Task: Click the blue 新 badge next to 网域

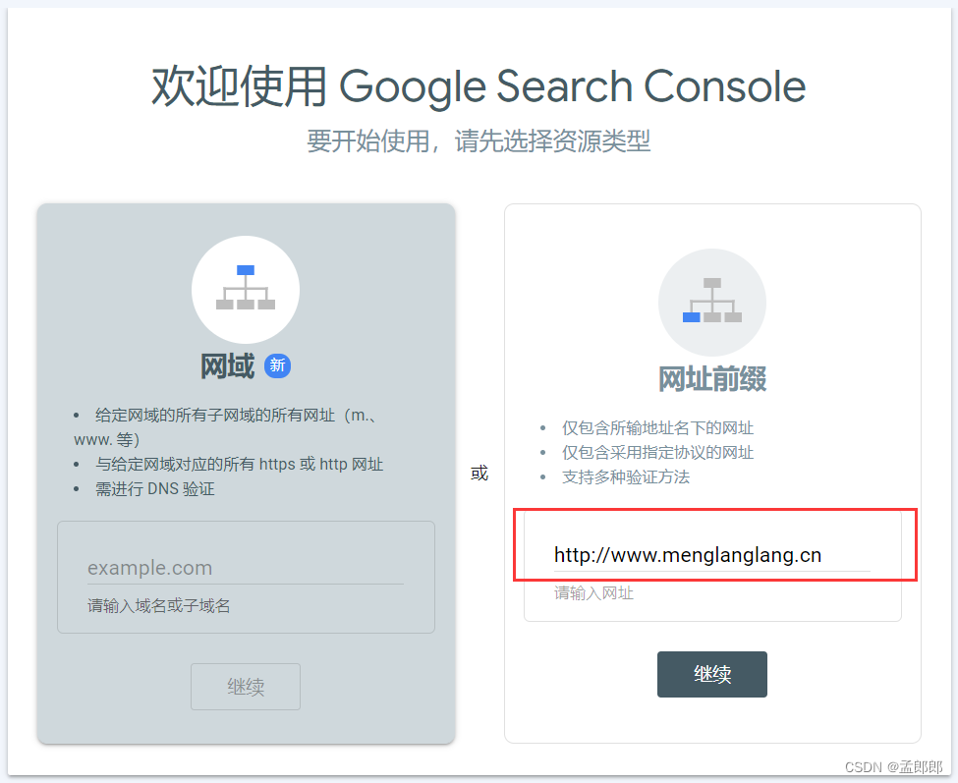Action: [277, 365]
